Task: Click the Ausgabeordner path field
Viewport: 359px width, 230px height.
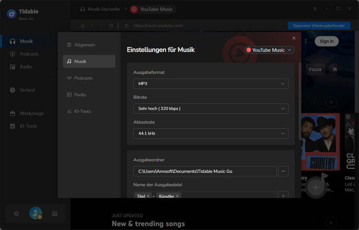Action: click(x=205, y=171)
